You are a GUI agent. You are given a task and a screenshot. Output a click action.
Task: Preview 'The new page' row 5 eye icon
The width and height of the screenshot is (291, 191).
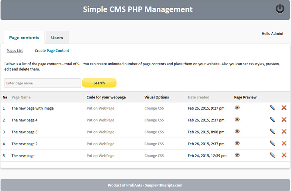[x=237, y=155]
